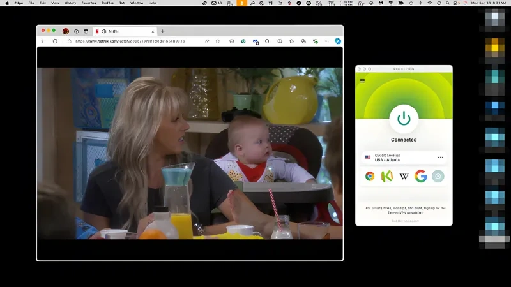Open a new tab in Edge
511x287 pixels.
tap(163, 31)
